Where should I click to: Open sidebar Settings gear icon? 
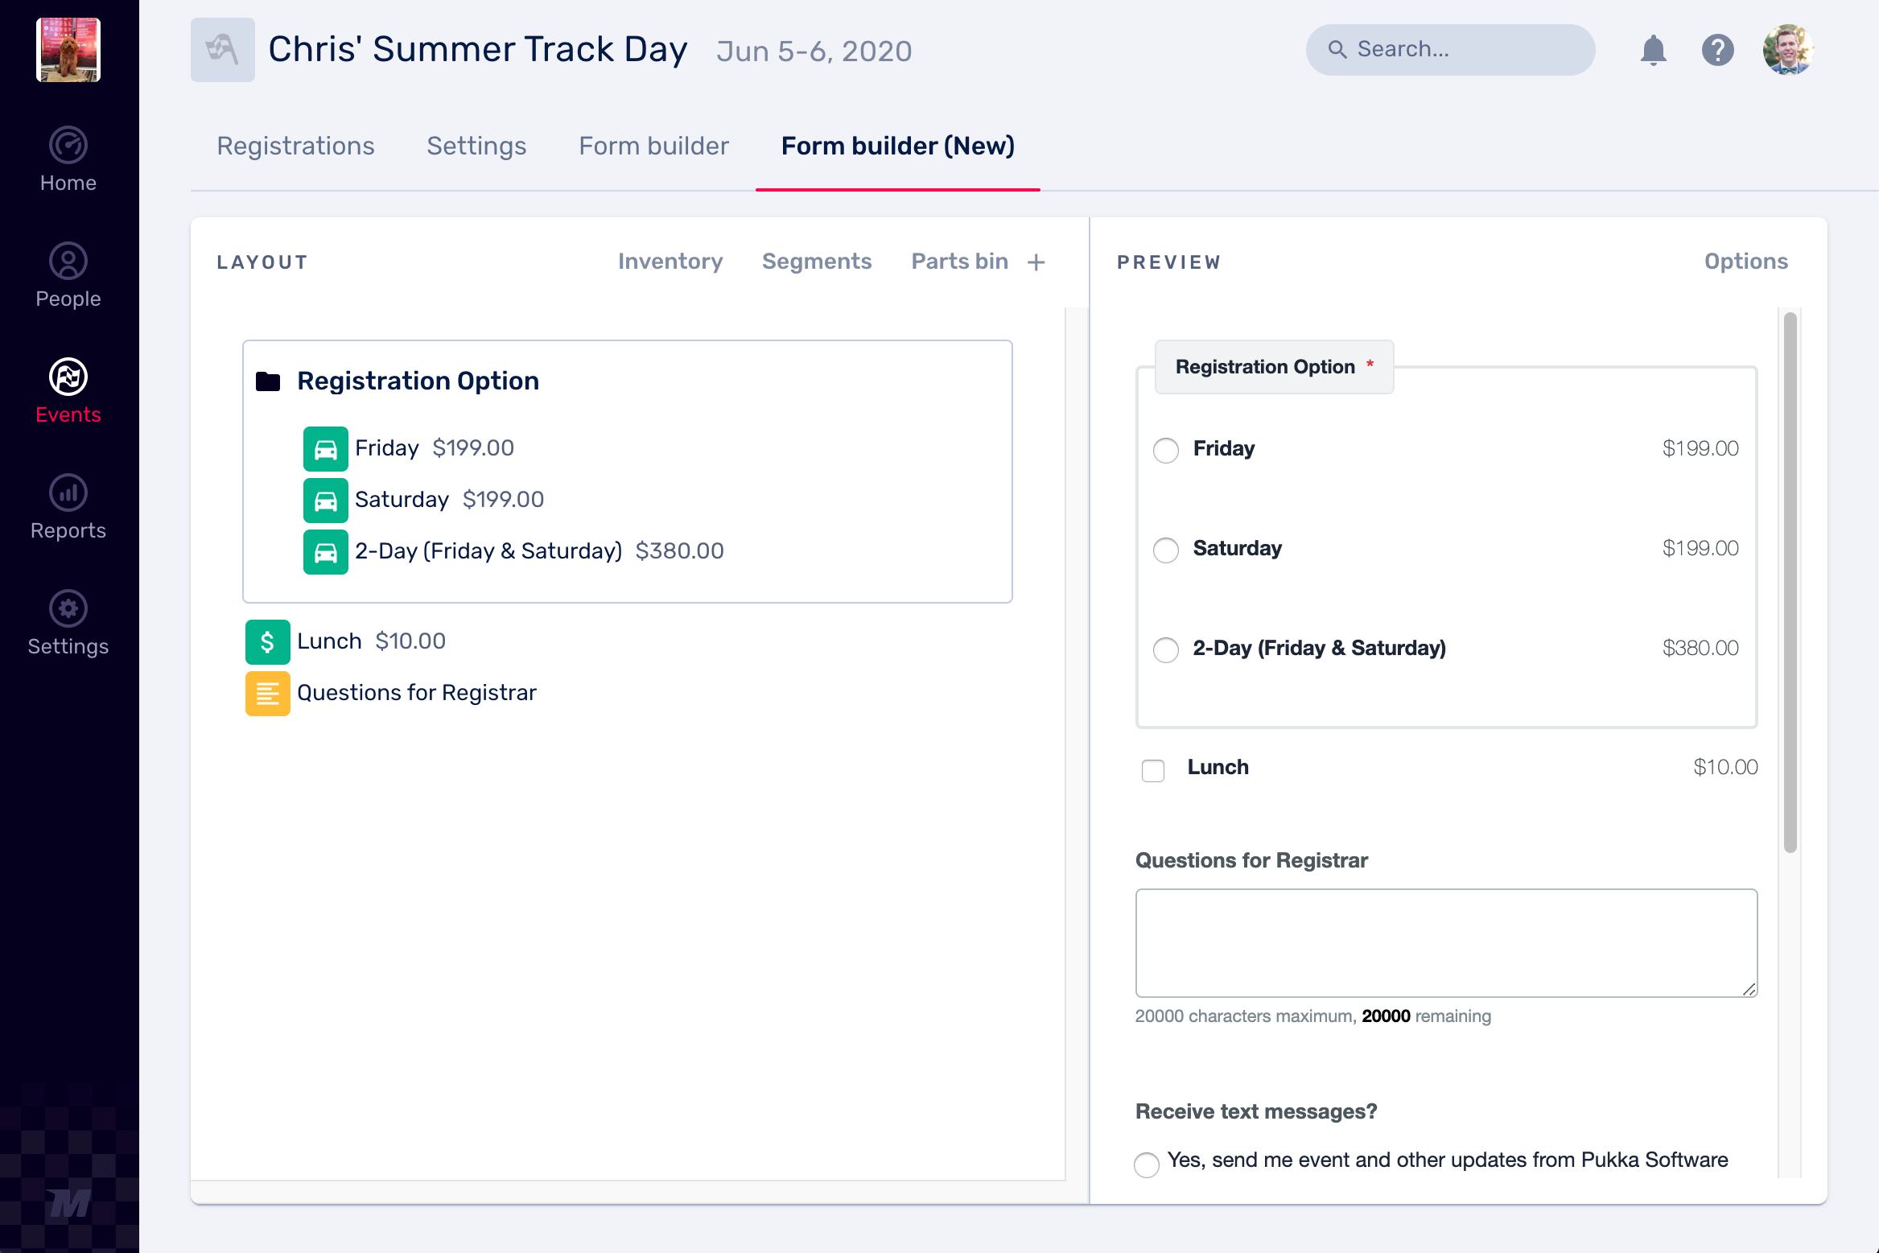coord(68,609)
